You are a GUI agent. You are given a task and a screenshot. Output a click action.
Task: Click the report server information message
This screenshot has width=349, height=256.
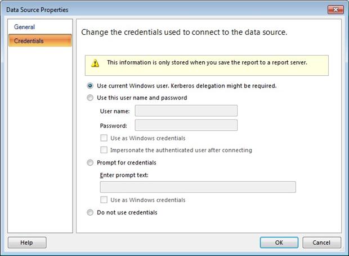(x=207, y=62)
